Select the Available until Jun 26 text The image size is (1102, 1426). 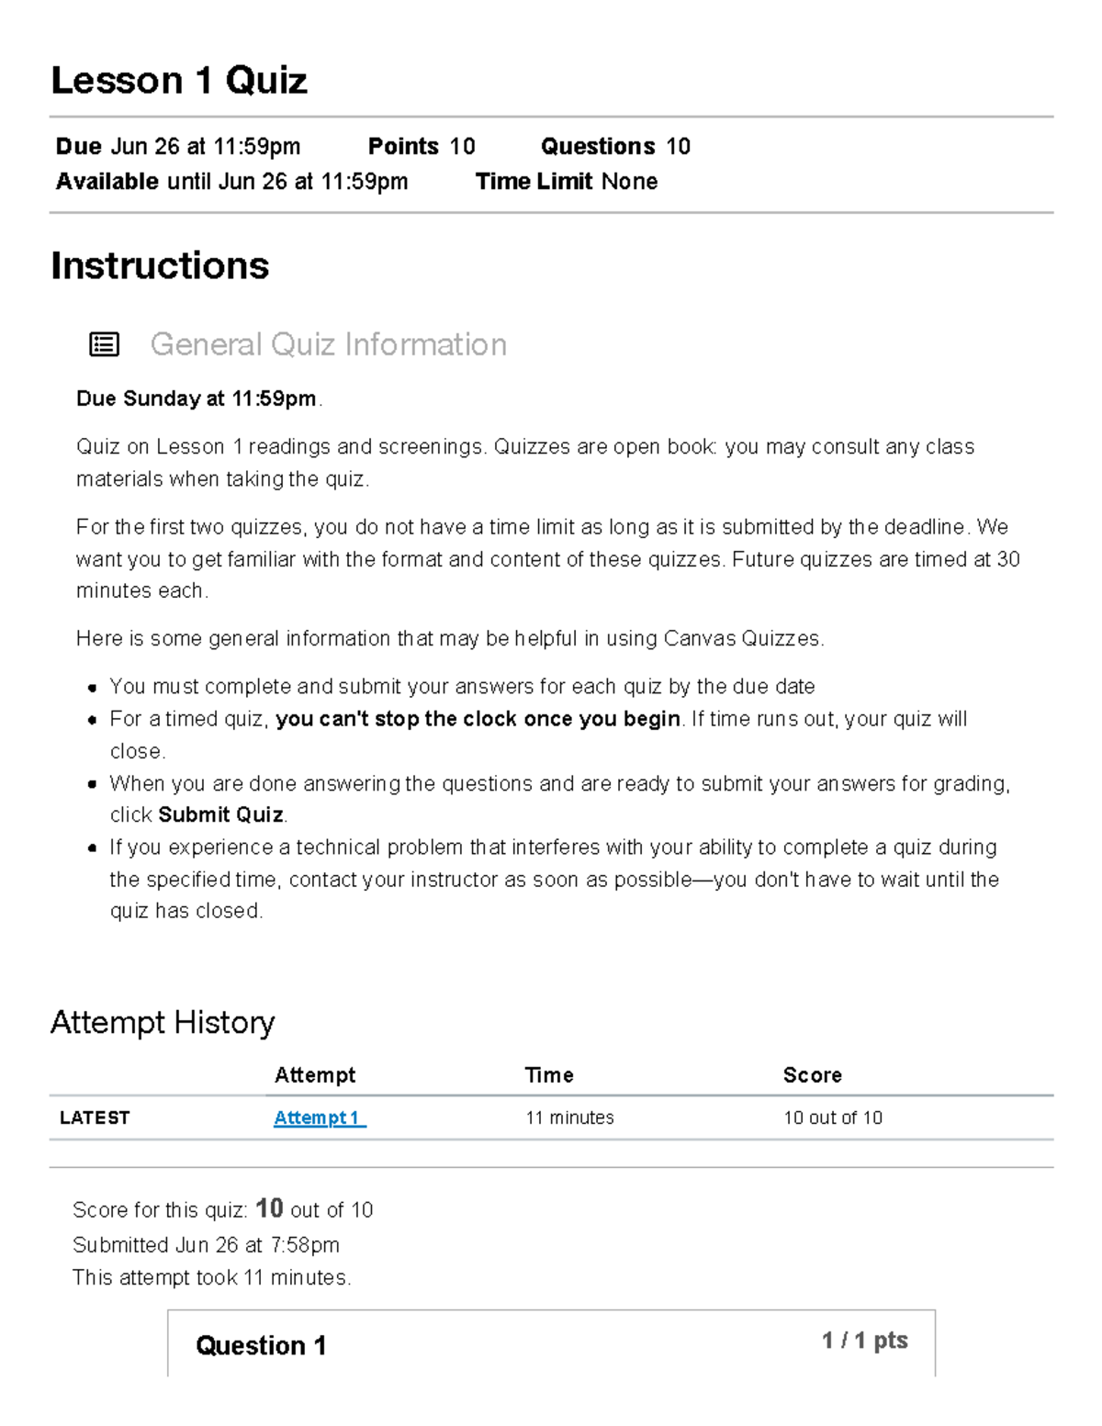point(232,181)
